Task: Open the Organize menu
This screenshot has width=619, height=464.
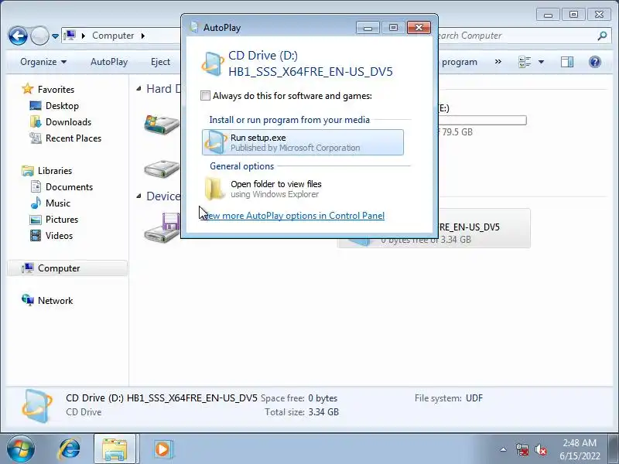Action: (43, 62)
